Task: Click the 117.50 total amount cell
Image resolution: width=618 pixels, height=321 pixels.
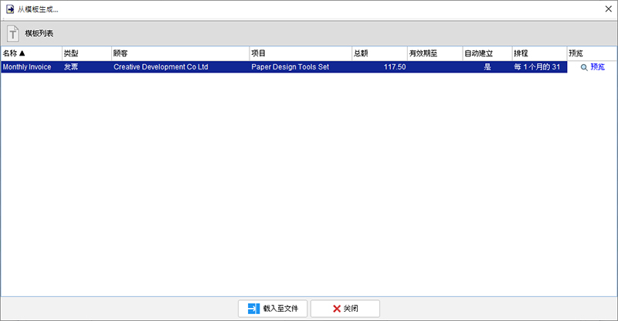Action: 379,67
